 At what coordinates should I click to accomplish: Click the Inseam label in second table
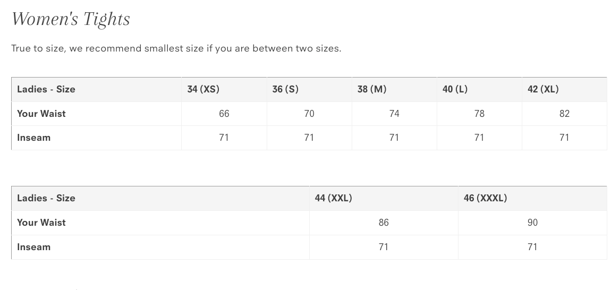[x=33, y=247]
